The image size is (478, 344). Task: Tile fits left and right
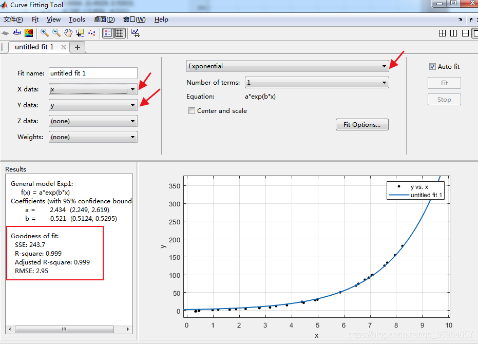tap(454, 33)
